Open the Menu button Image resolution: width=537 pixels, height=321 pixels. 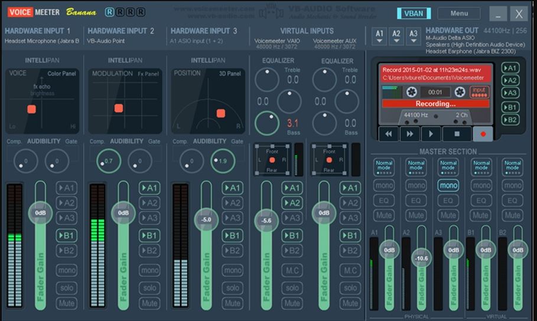459,14
